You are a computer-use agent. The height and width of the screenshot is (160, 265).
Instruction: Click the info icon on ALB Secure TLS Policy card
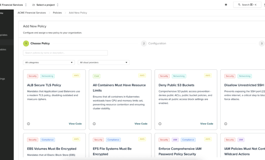pos(29,124)
